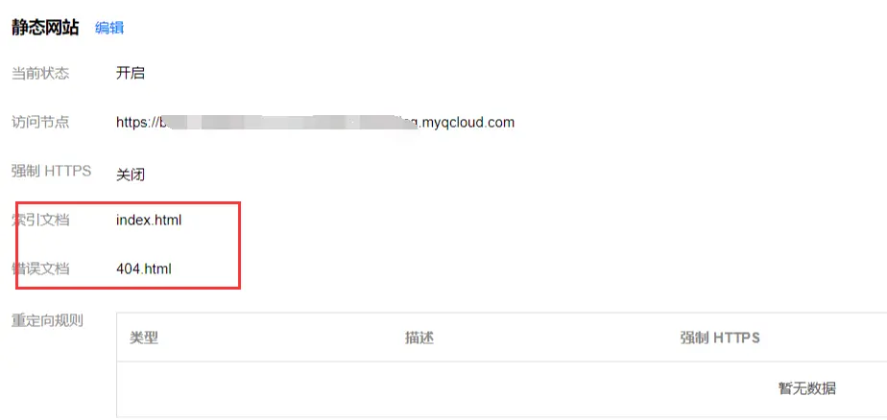Click the 索引文档 label
887x420 pixels.
click(x=40, y=220)
